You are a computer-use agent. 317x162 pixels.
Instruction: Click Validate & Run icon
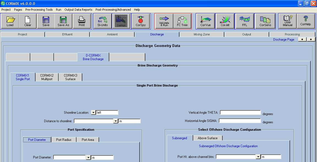coord(164,21)
